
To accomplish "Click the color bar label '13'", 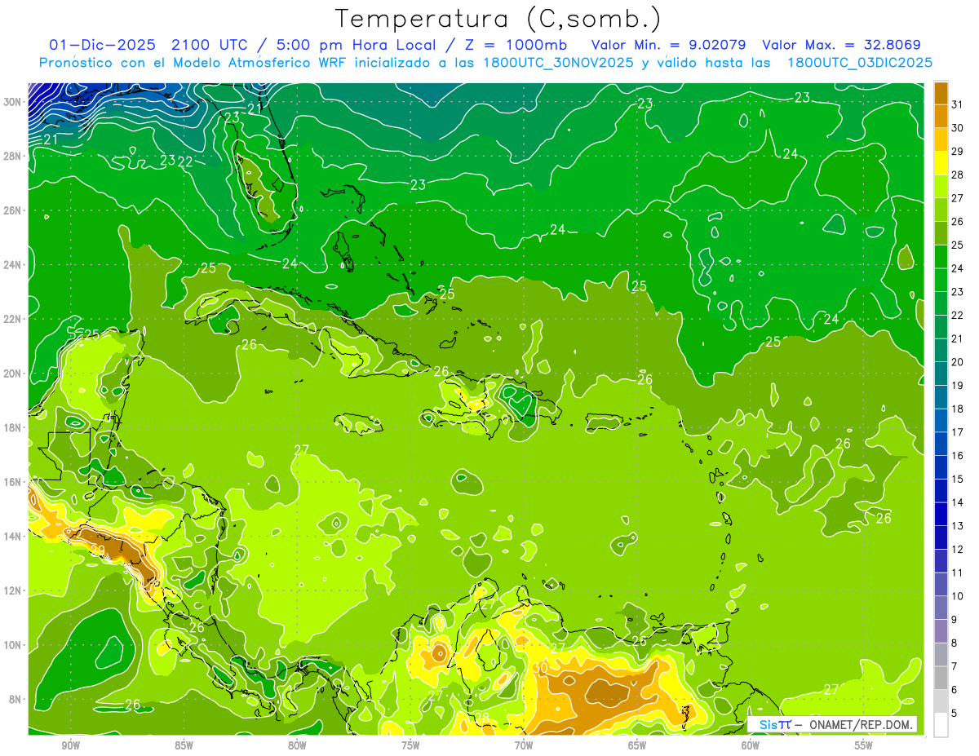I will click(958, 526).
